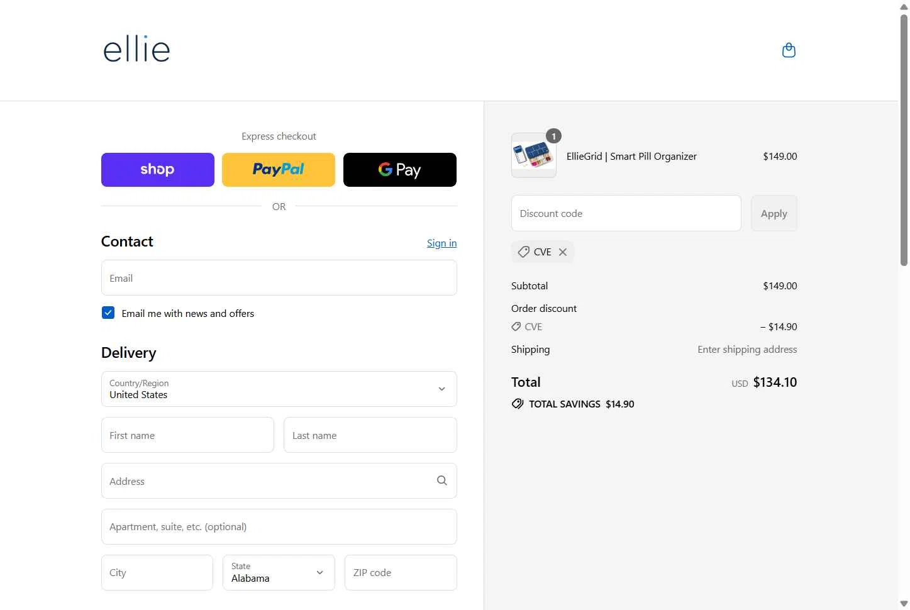
Task: Click the scrollbar up arrow
Action: [x=904, y=6]
